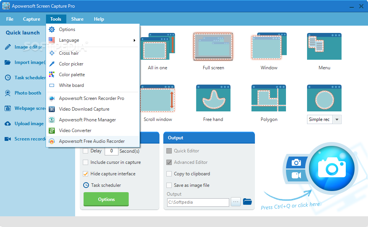This screenshot has height=227, width=368.
Task: Launch Video Download Capture menu entry
Action: pos(93,109)
